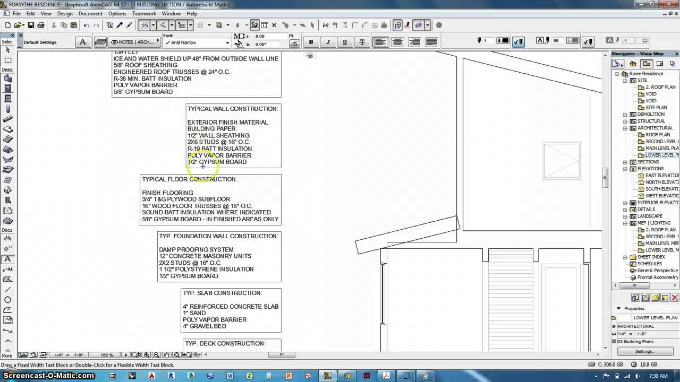The image size is (680, 382).
Task: Open Project Map tab in Navigator
Action: pyautogui.click(x=633, y=64)
